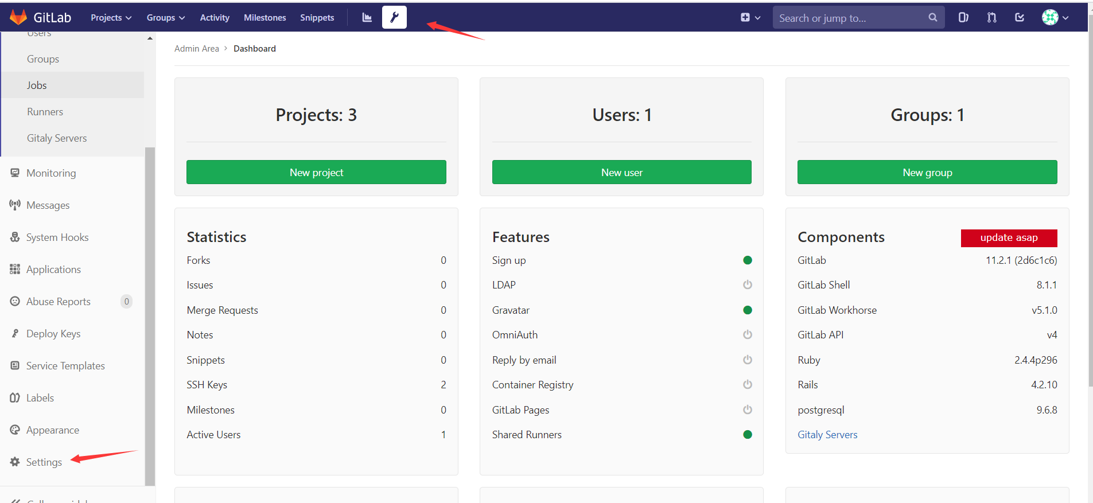Click the Groups: 1 heading
This screenshot has width=1093, height=503.
(x=927, y=115)
